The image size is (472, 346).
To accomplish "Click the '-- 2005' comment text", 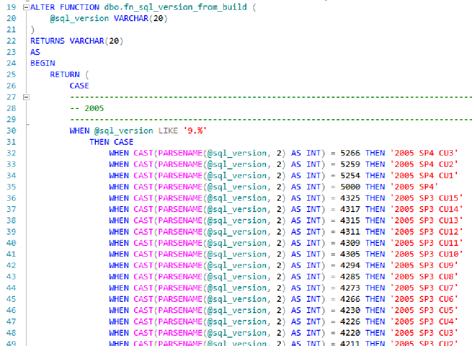I will pos(87,108).
